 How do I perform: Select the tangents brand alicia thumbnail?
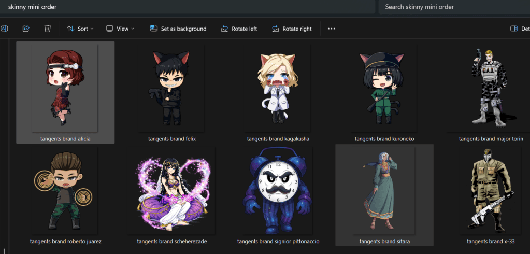point(65,88)
